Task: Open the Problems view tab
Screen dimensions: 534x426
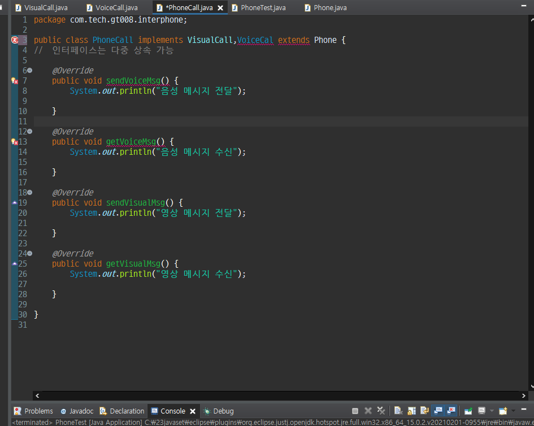Action: point(33,411)
